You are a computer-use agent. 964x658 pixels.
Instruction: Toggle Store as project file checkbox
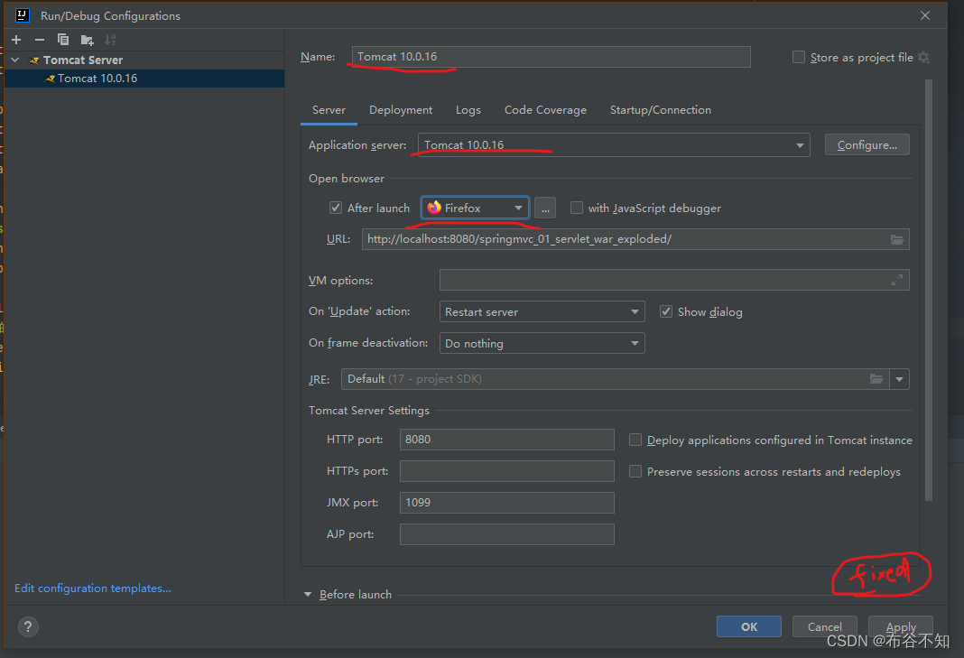click(799, 57)
